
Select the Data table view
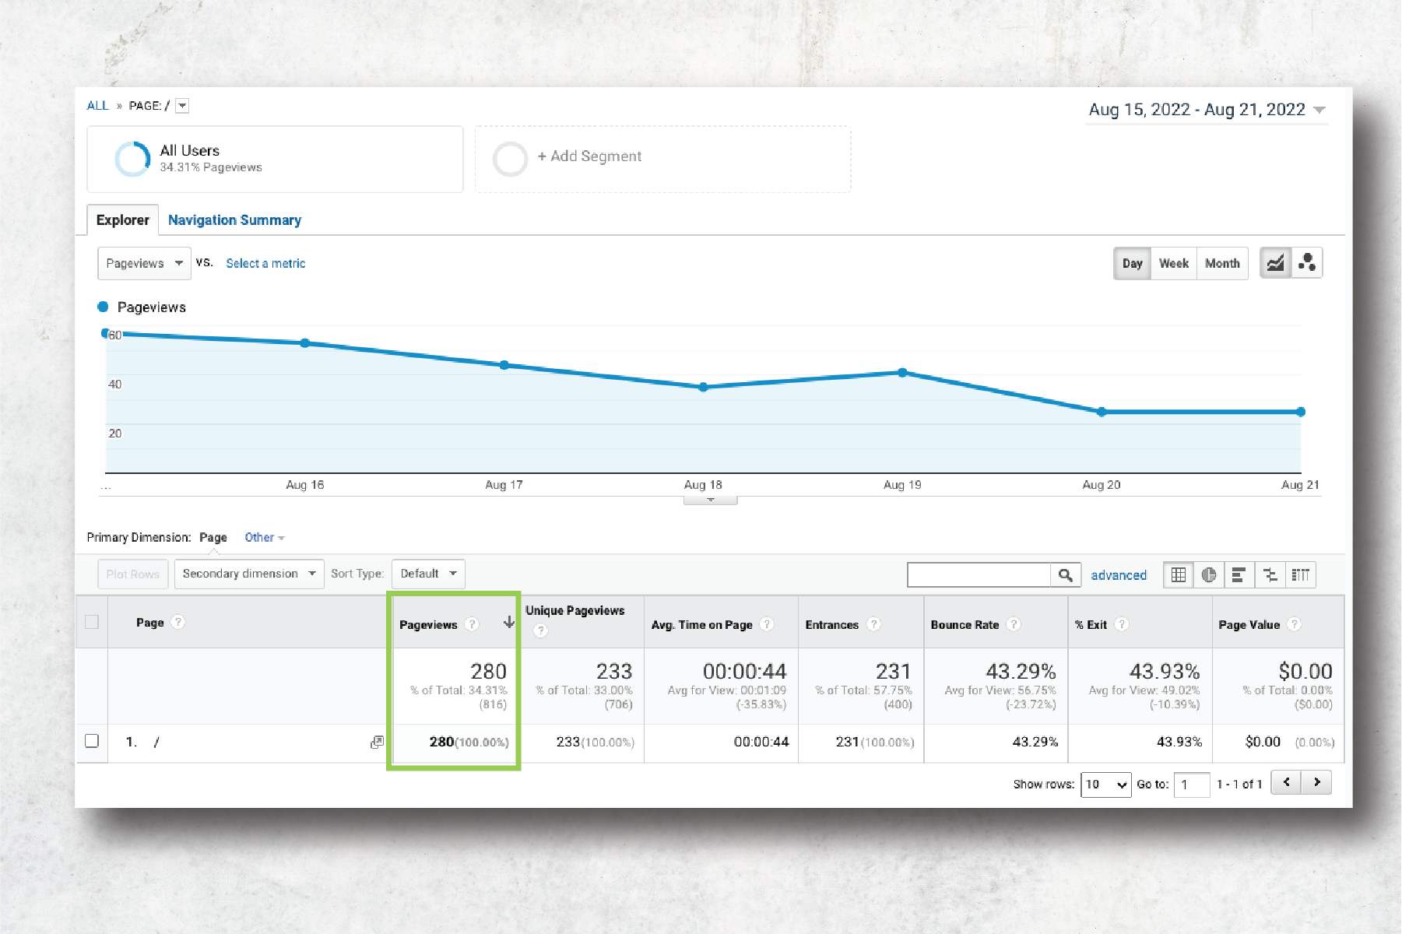pyautogui.click(x=1179, y=574)
